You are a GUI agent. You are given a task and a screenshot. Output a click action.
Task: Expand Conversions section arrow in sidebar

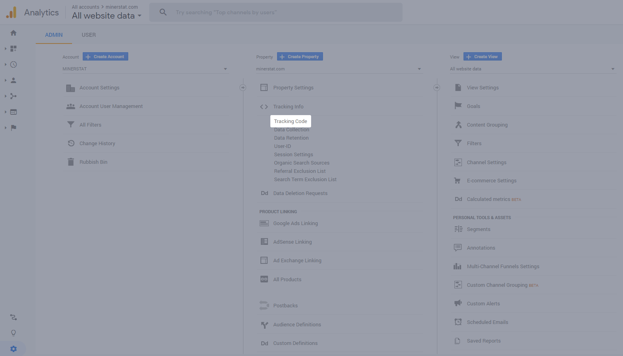tap(6, 128)
